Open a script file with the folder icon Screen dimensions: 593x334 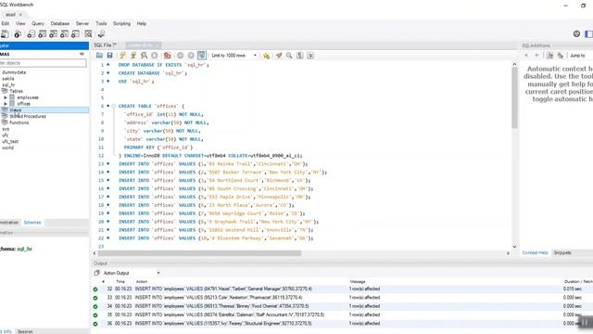pos(99,56)
